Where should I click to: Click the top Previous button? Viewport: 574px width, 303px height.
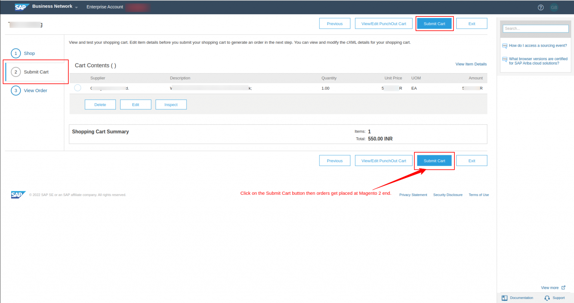pyautogui.click(x=334, y=24)
